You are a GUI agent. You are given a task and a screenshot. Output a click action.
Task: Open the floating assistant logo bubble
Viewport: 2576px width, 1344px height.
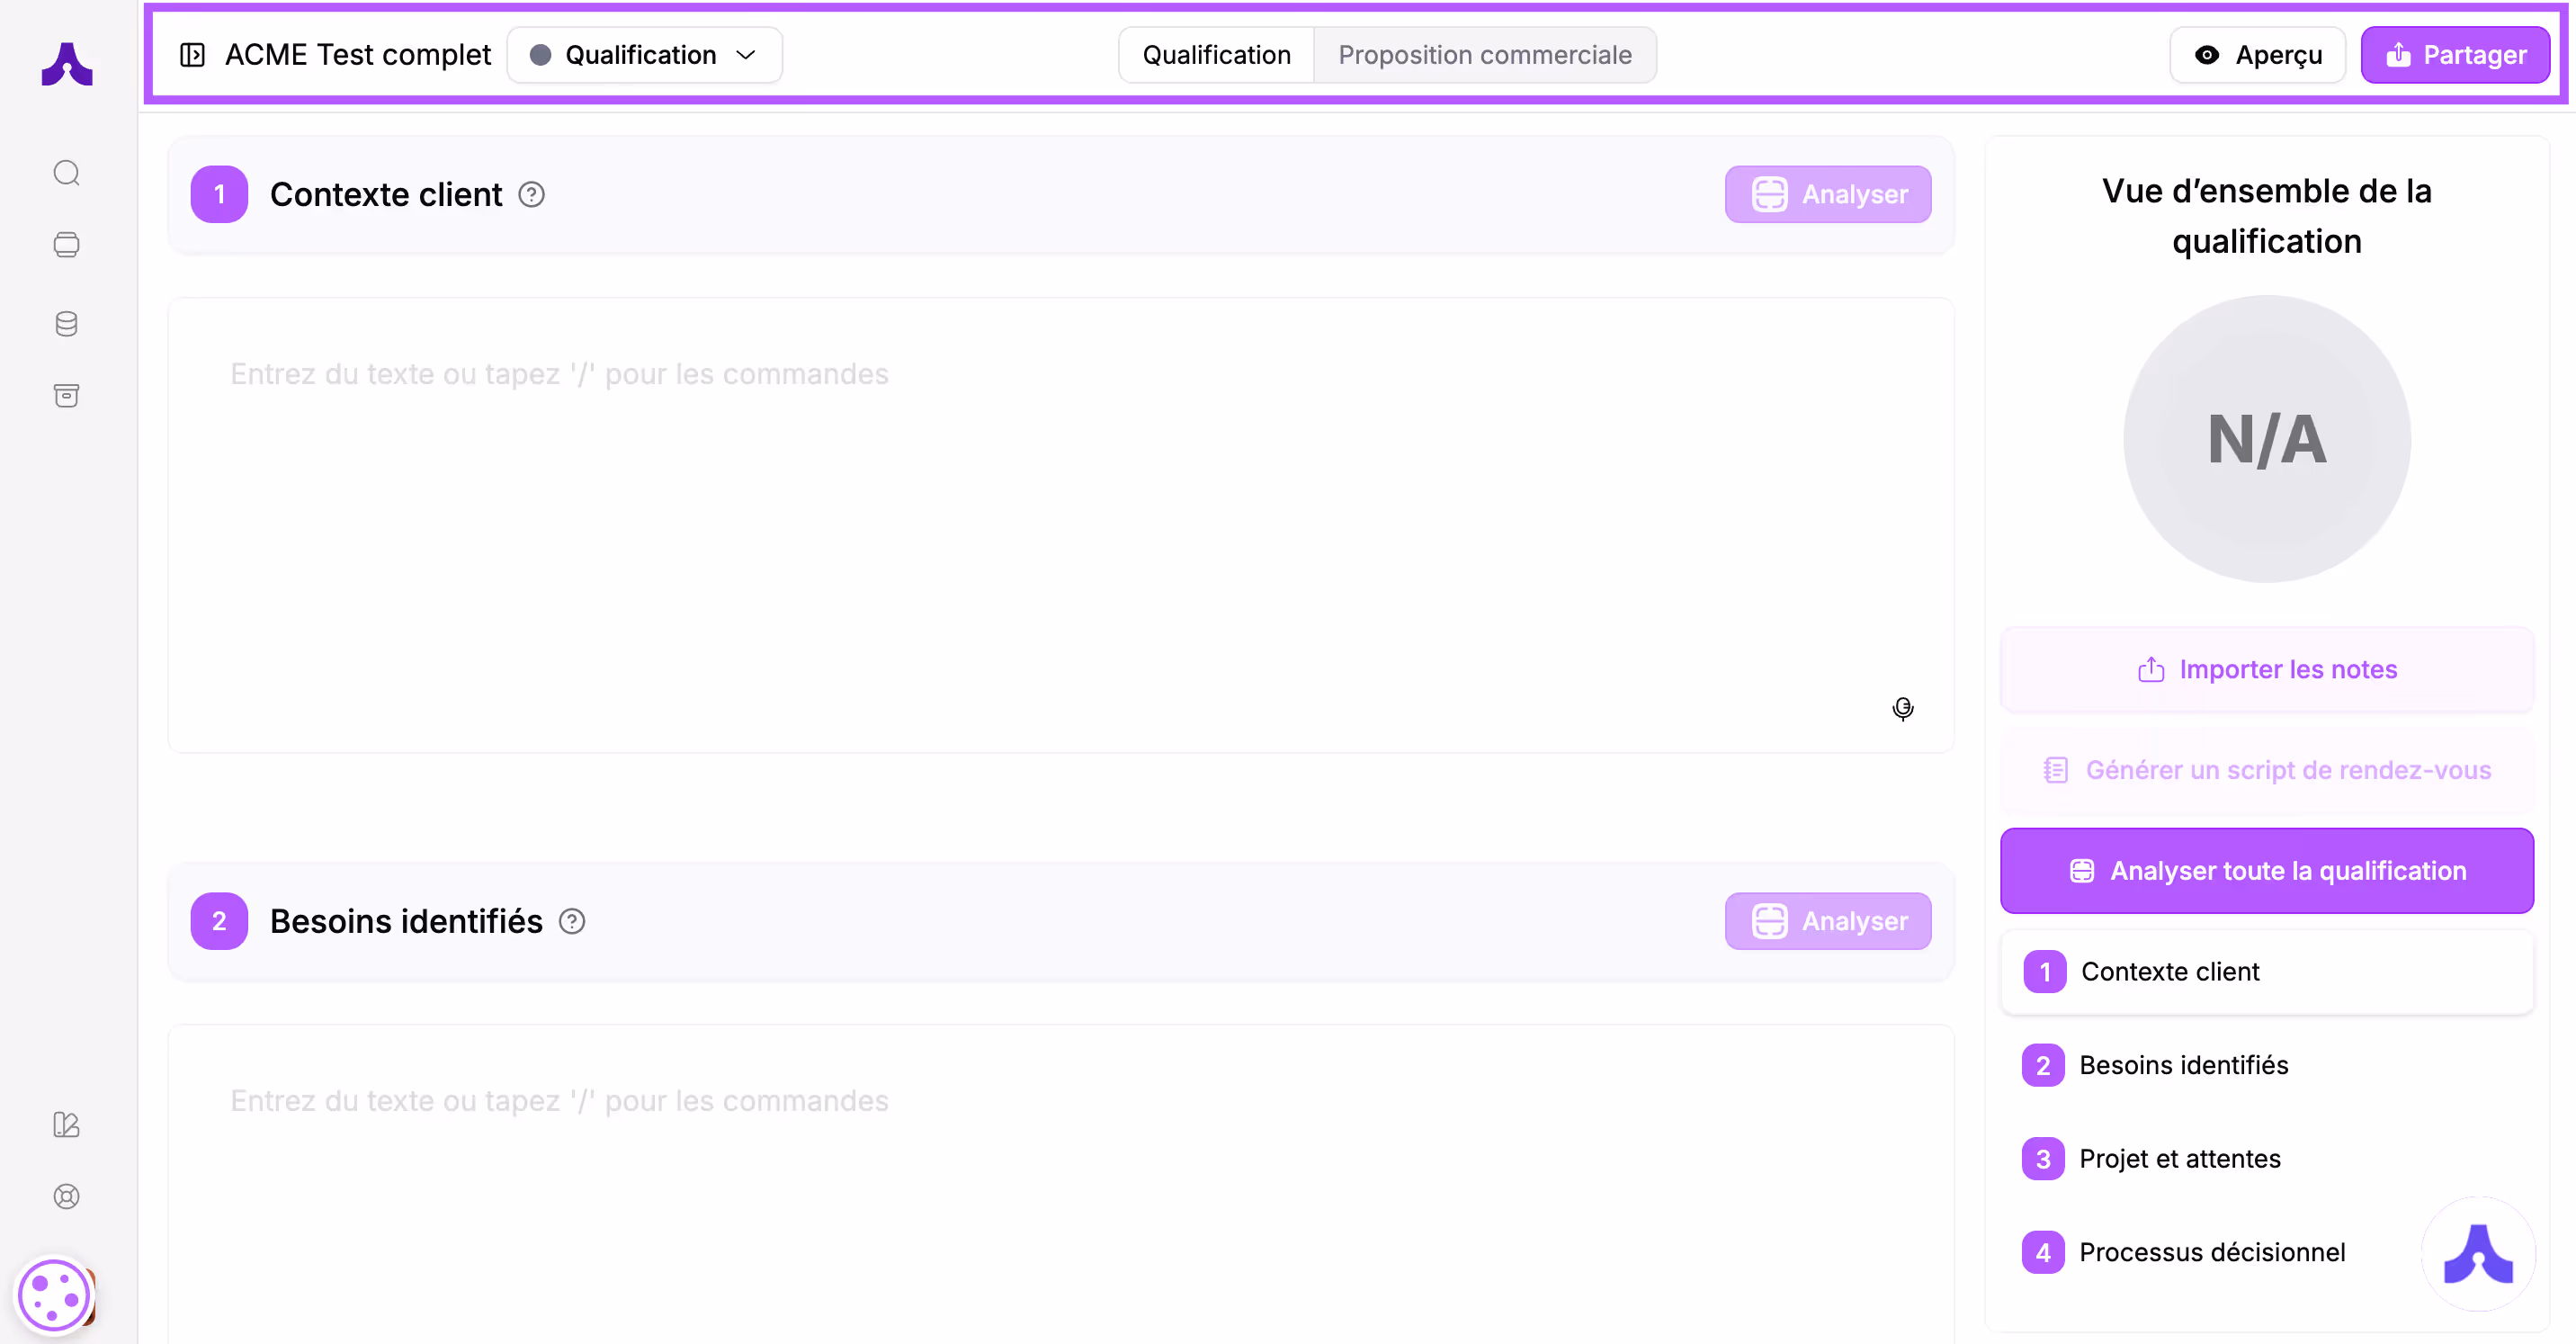(x=2477, y=1254)
